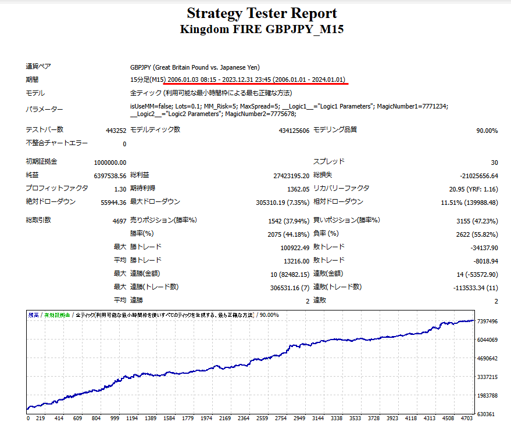Screen dimensions: 511x426
Task: Click the short positions value '1542 (37.94%)'
Action: coord(289,221)
